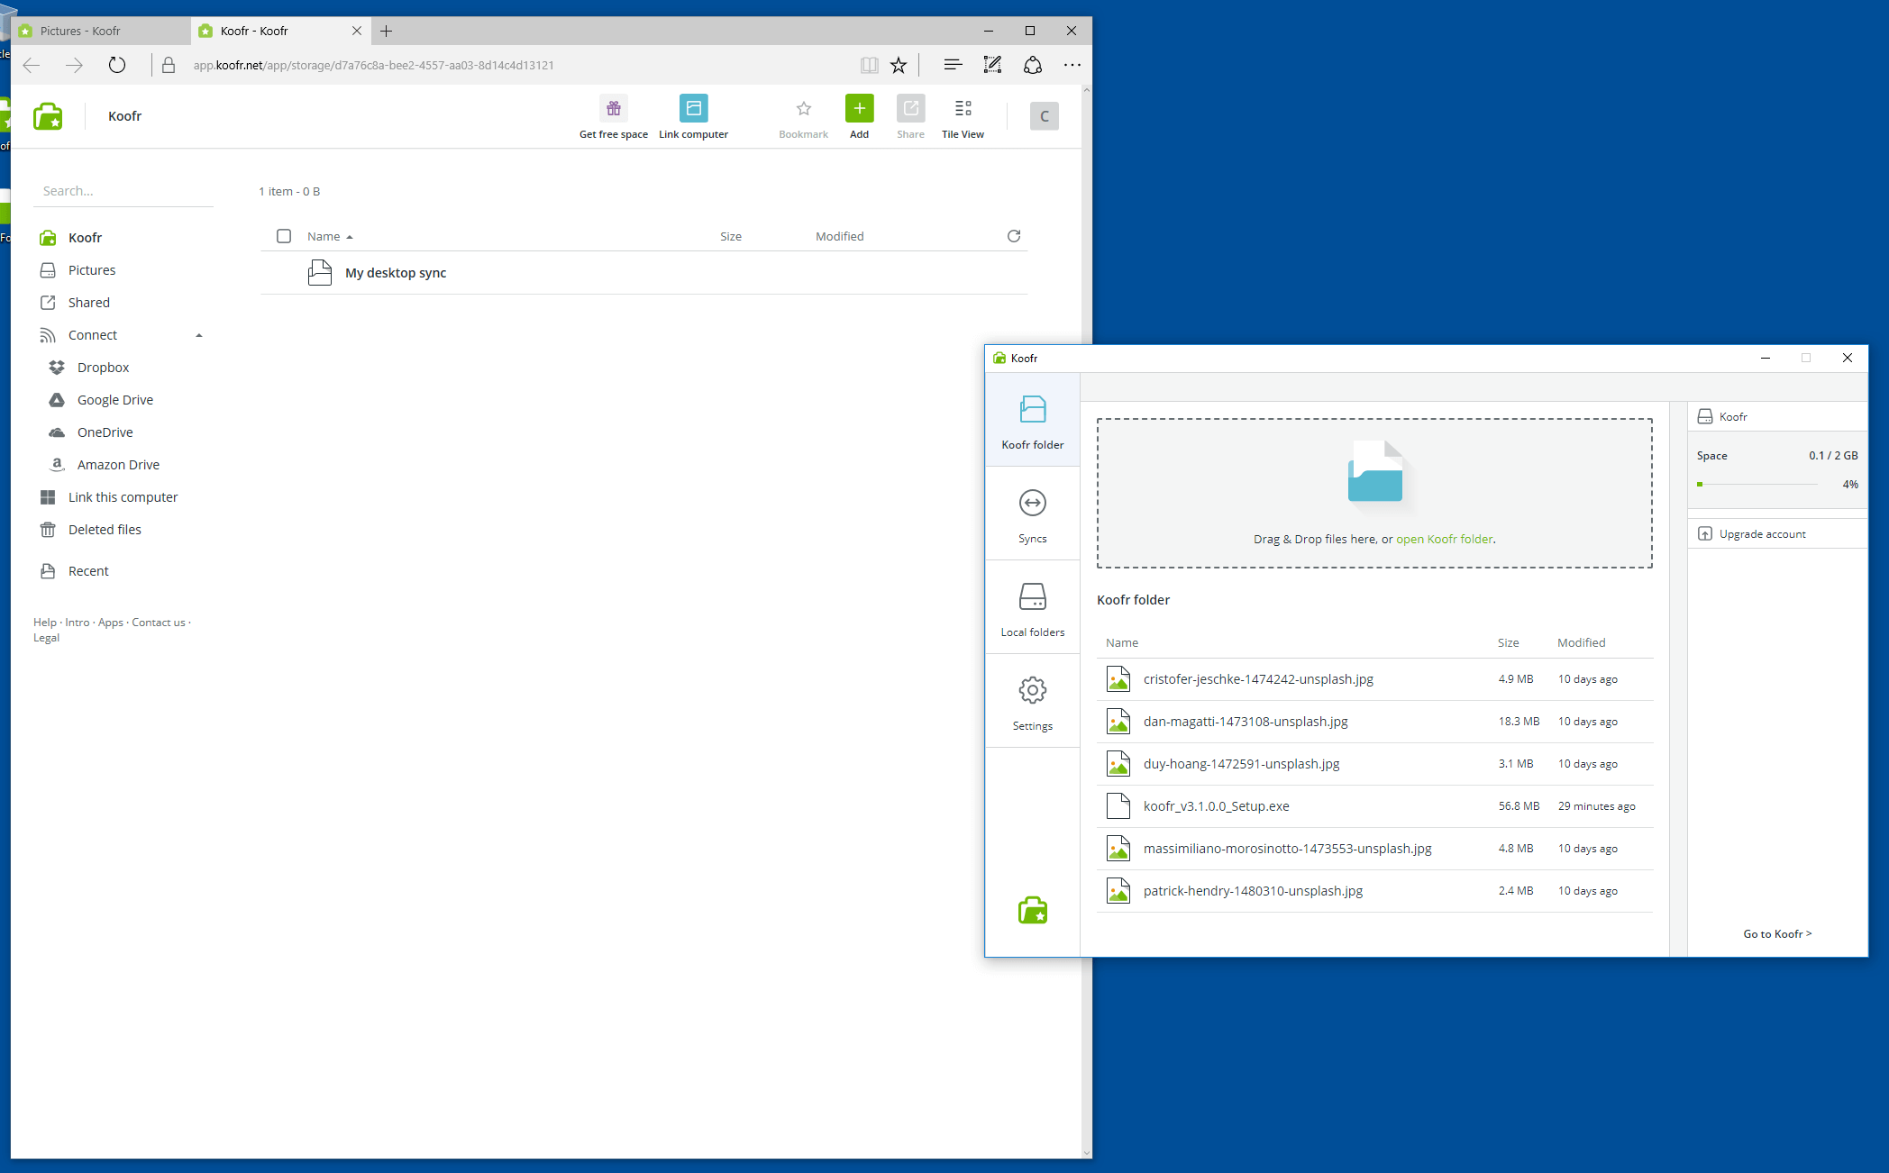The image size is (1889, 1173).
Task: Click the Get free space gift icon
Action: [x=613, y=109]
